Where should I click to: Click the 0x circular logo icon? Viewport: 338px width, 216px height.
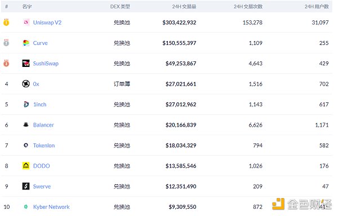pos(26,84)
